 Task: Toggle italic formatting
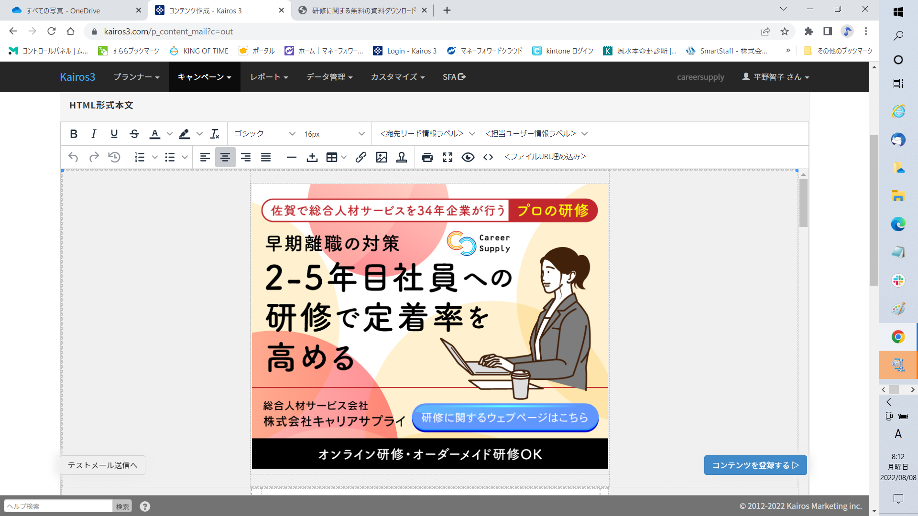coord(94,134)
